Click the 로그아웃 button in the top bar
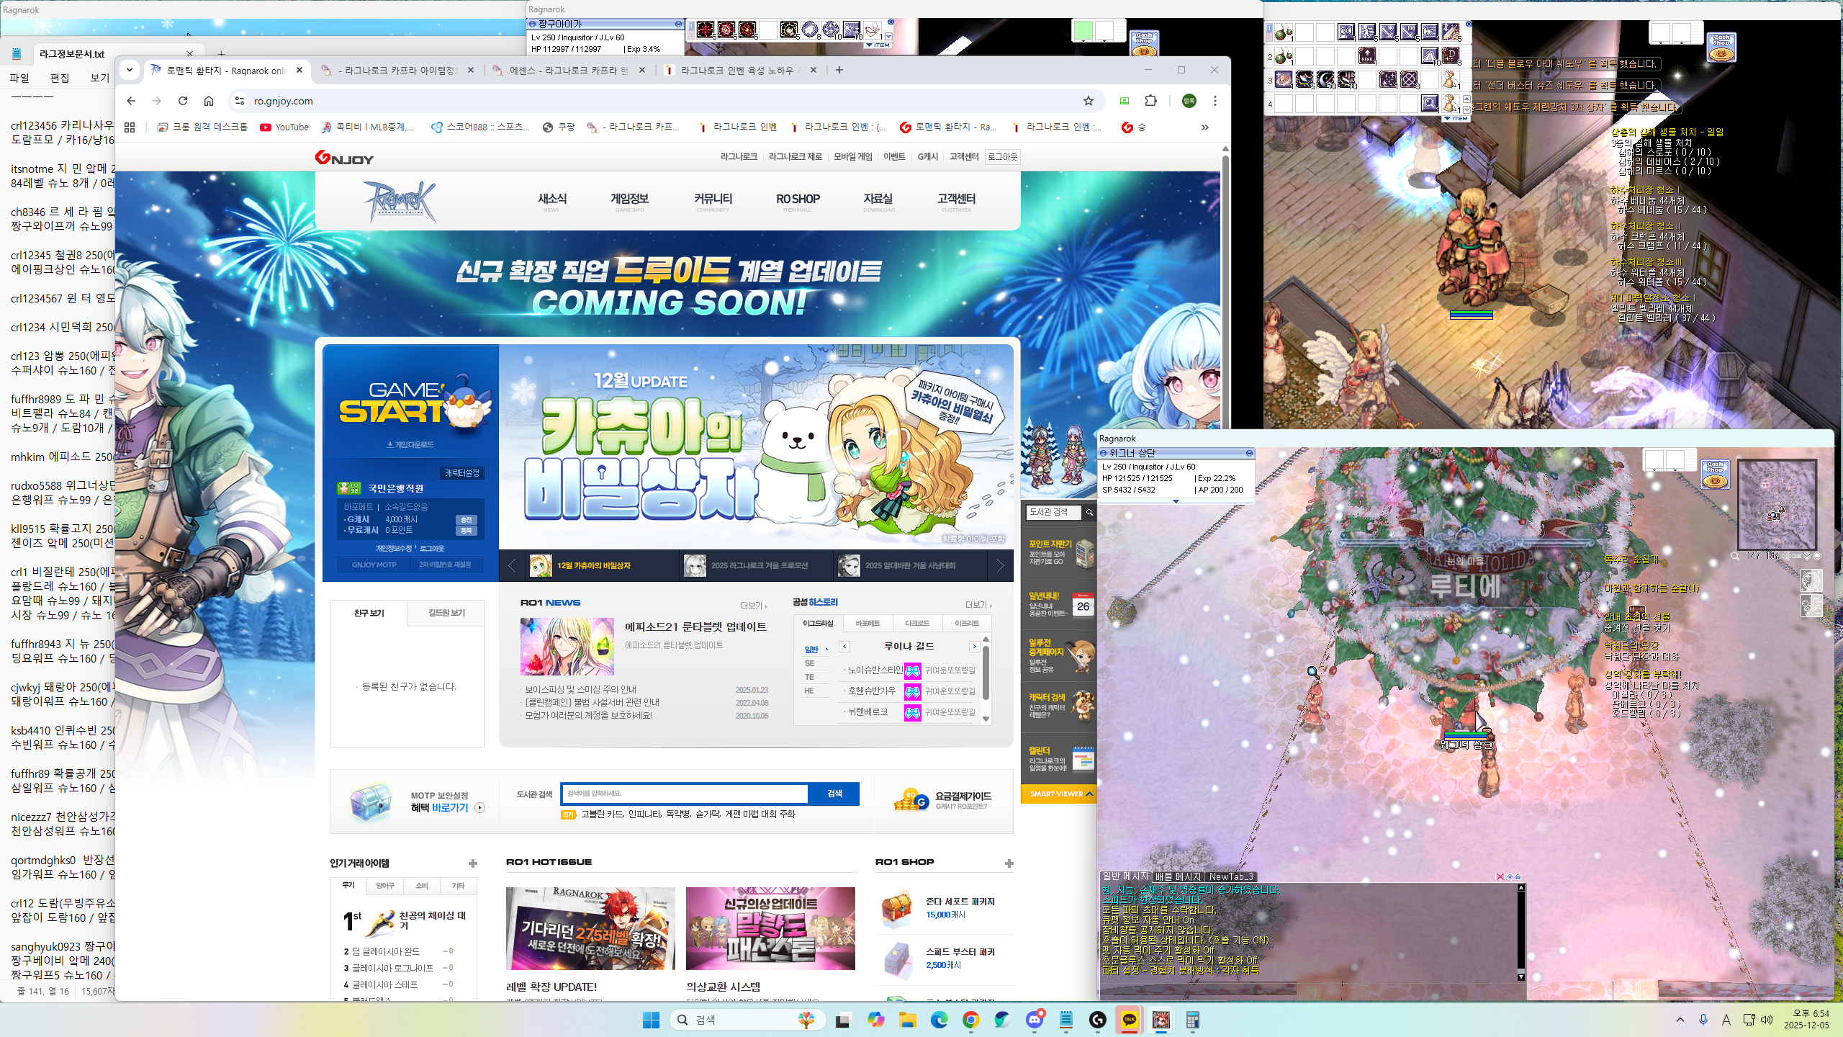1843x1037 pixels. pos(1002,156)
